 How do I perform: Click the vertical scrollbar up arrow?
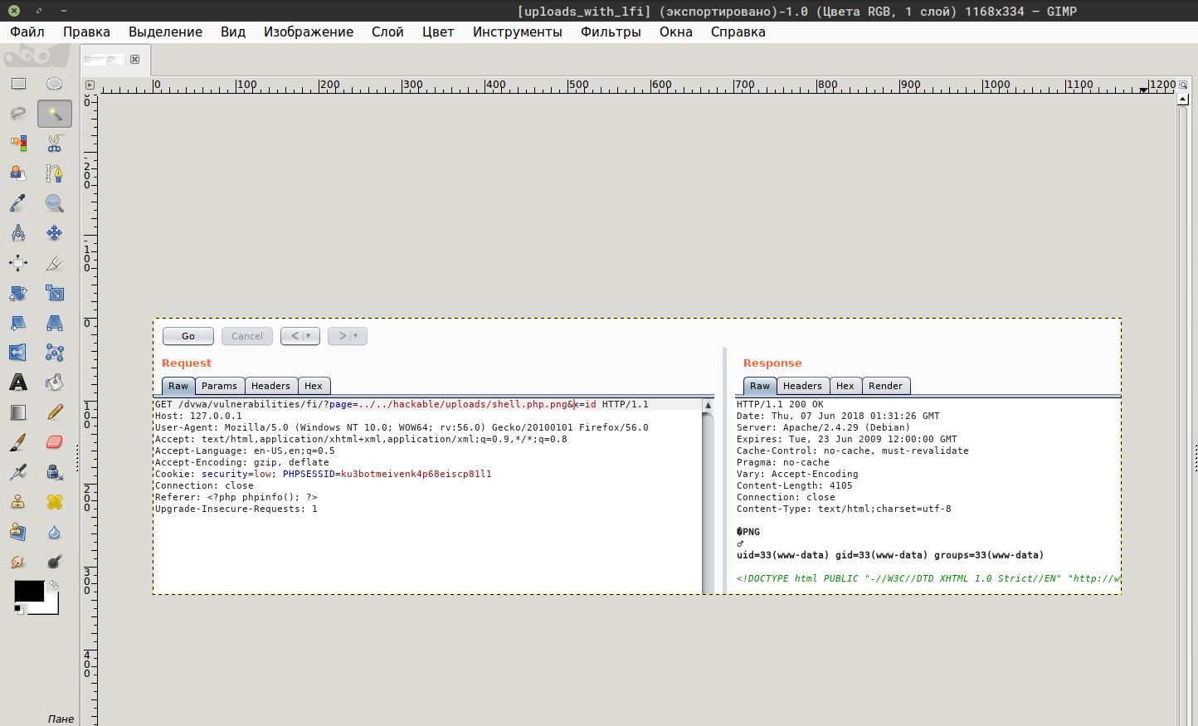(x=1183, y=100)
